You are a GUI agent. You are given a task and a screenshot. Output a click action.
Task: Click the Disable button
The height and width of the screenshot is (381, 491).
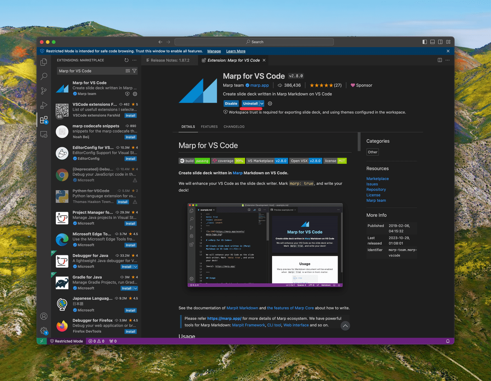231,104
